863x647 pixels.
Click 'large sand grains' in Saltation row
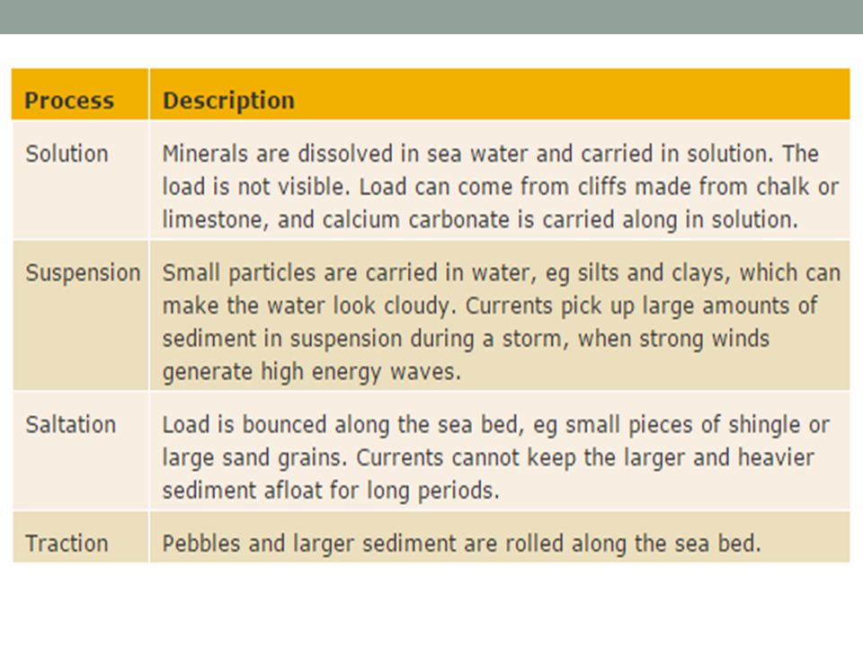click(254, 458)
